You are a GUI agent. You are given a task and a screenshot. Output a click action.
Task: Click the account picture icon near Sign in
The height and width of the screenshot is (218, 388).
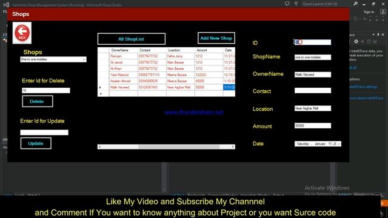pos(383,12)
